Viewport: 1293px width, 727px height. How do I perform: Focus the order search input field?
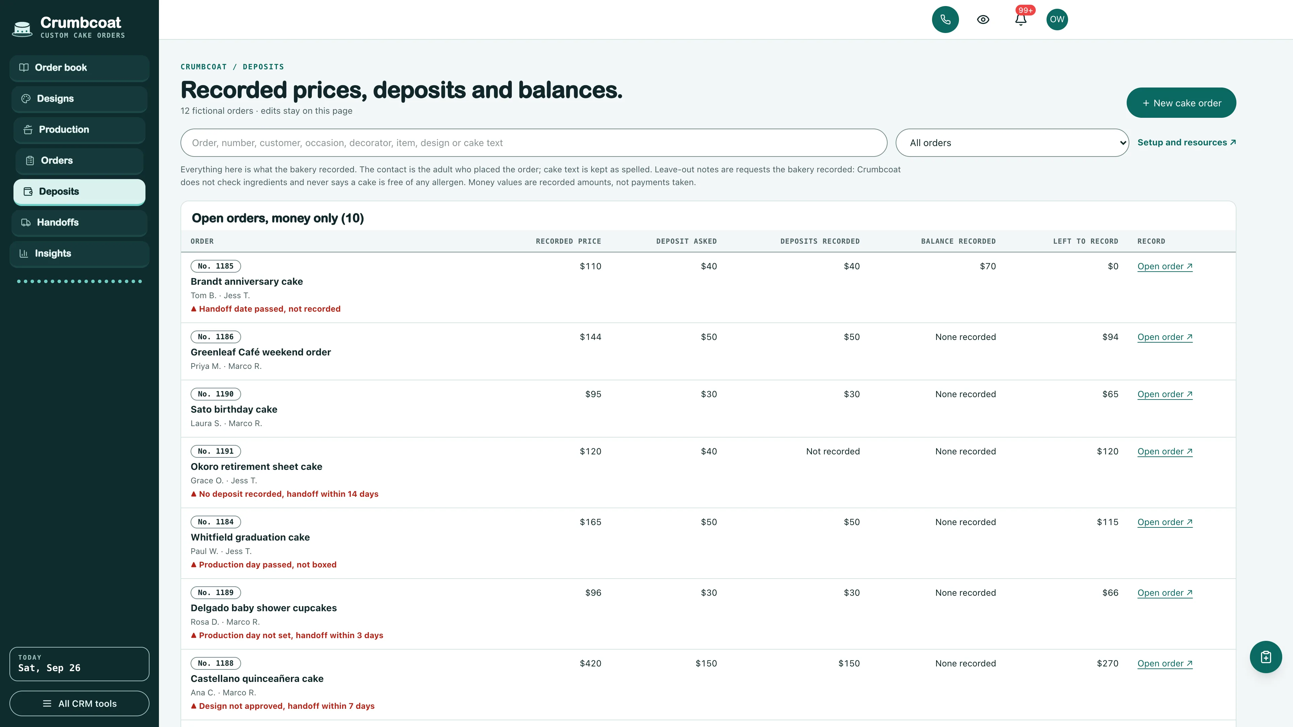pyautogui.click(x=534, y=143)
